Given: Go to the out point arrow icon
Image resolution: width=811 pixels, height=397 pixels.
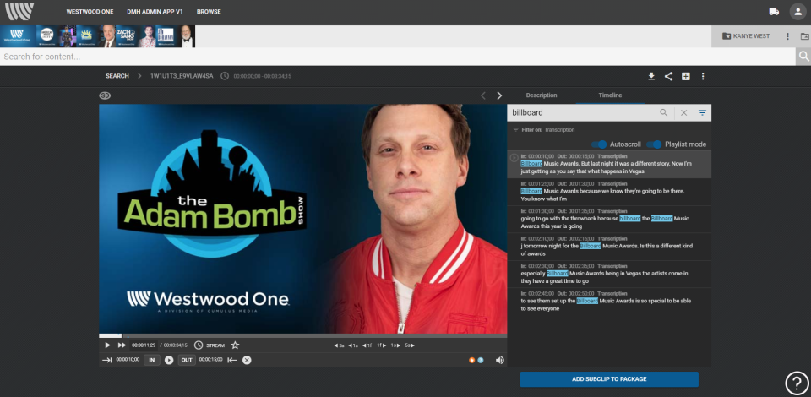Looking at the screenshot, I should tap(232, 361).
